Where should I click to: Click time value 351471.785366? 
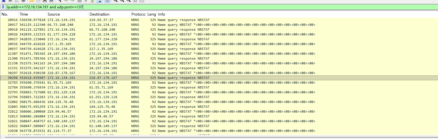pos(32,58)
